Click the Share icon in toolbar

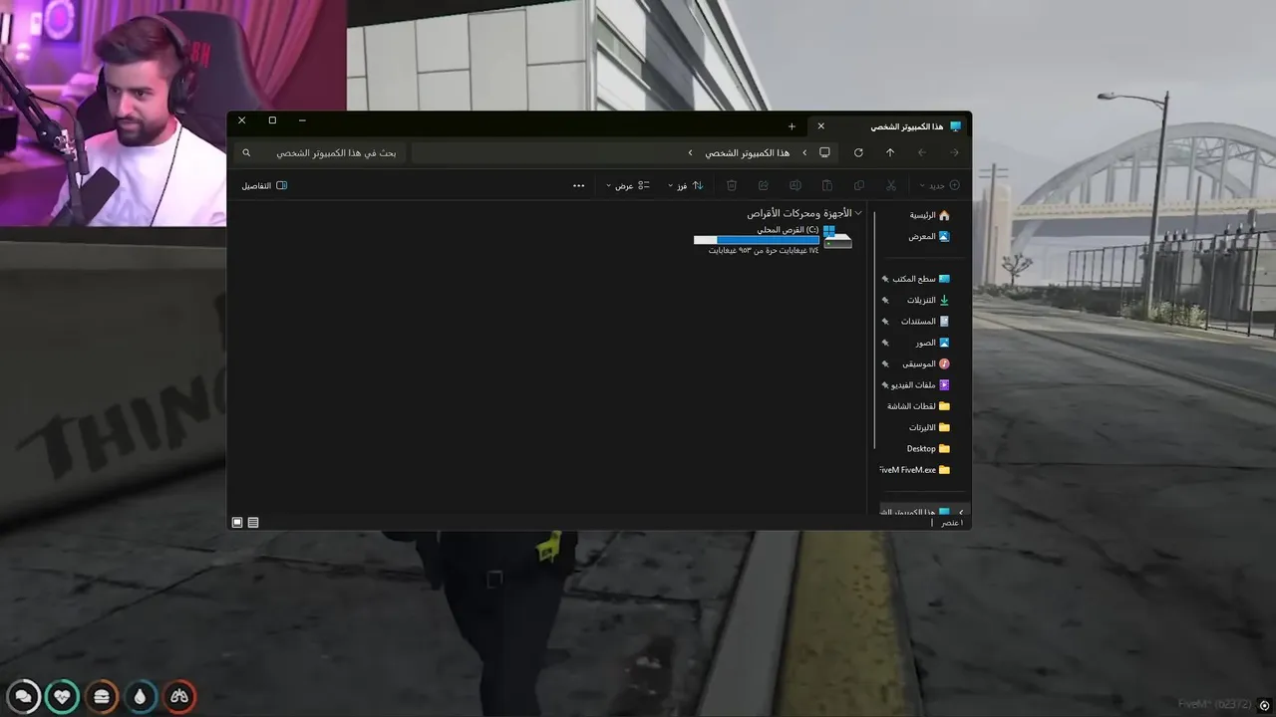[764, 185]
